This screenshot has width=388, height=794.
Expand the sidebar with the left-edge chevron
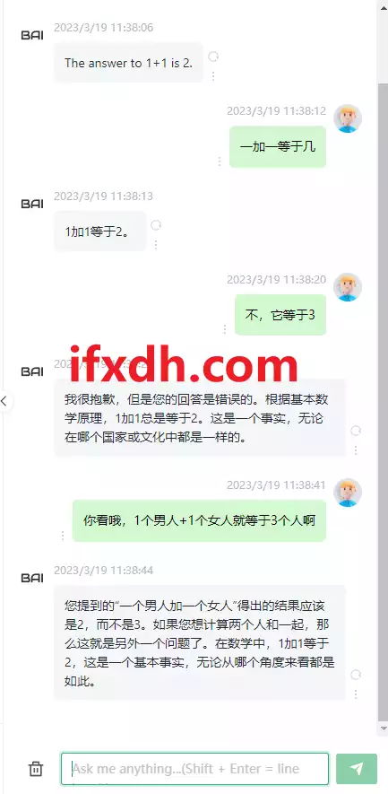coord(4,401)
